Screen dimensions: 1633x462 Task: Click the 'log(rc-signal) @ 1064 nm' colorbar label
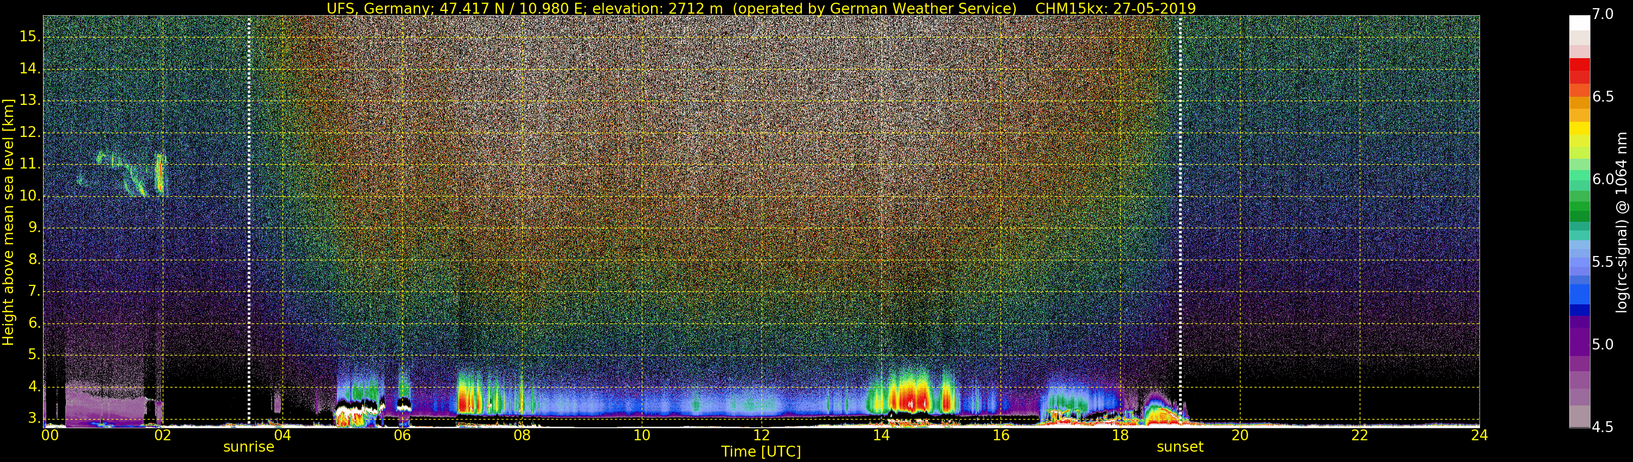(x=1621, y=222)
